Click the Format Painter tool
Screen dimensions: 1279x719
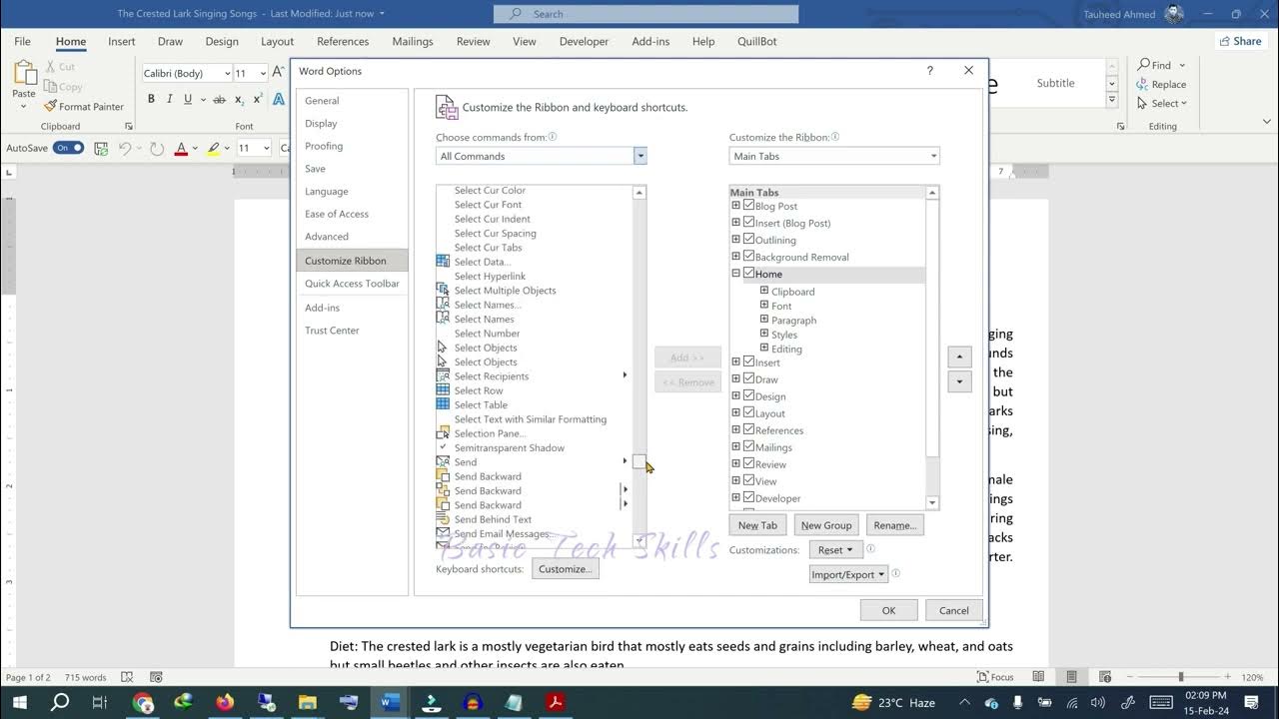coord(84,106)
